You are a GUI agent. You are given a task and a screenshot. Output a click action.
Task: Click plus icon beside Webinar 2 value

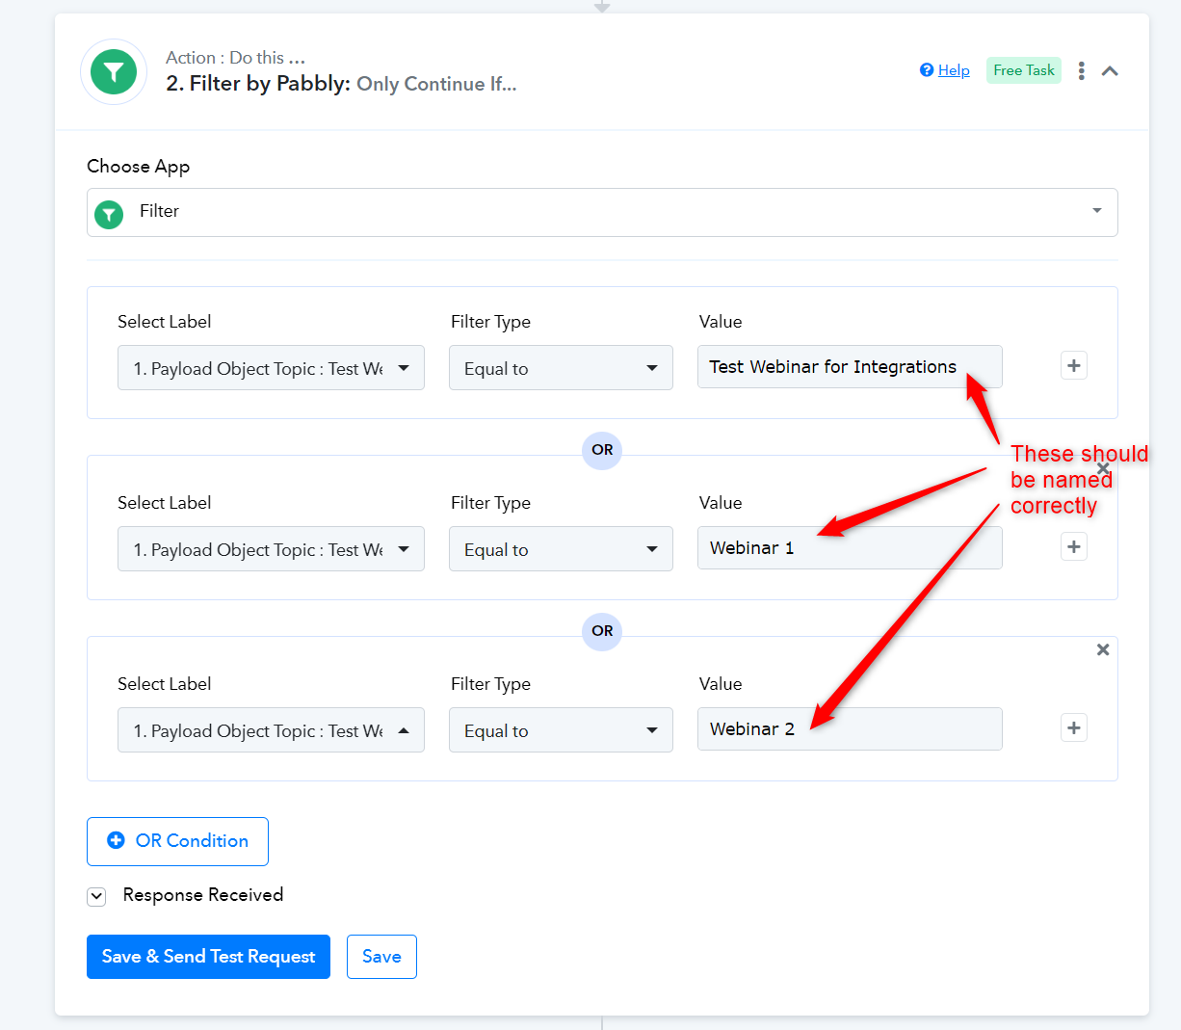click(1074, 728)
